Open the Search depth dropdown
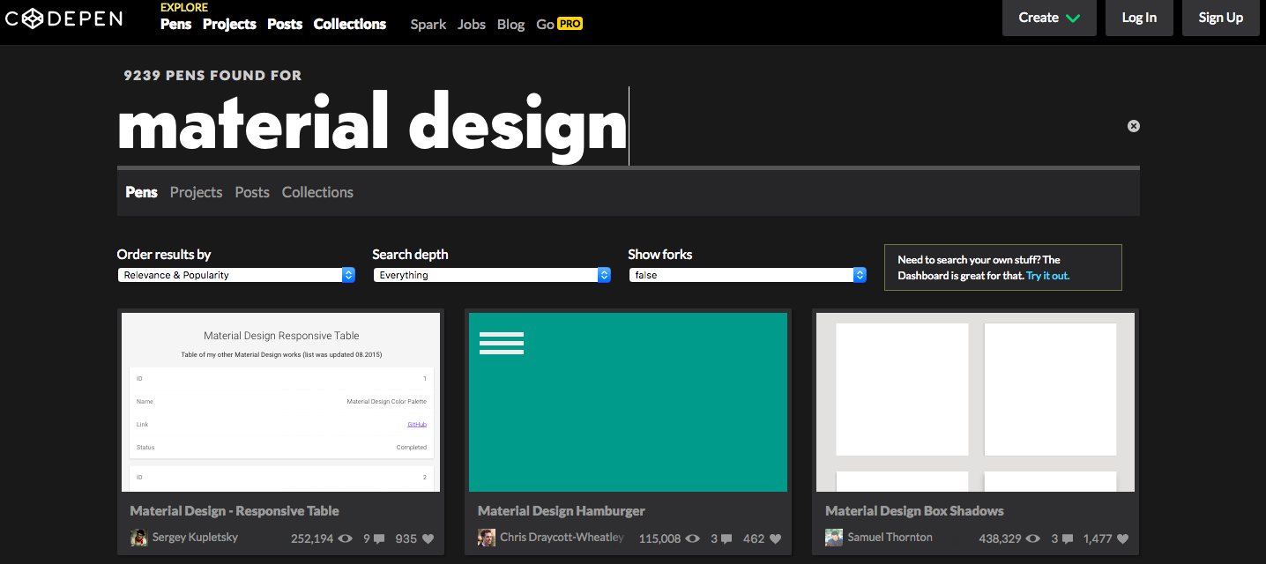Image resolution: width=1266 pixels, height=564 pixels. click(492, 275)
